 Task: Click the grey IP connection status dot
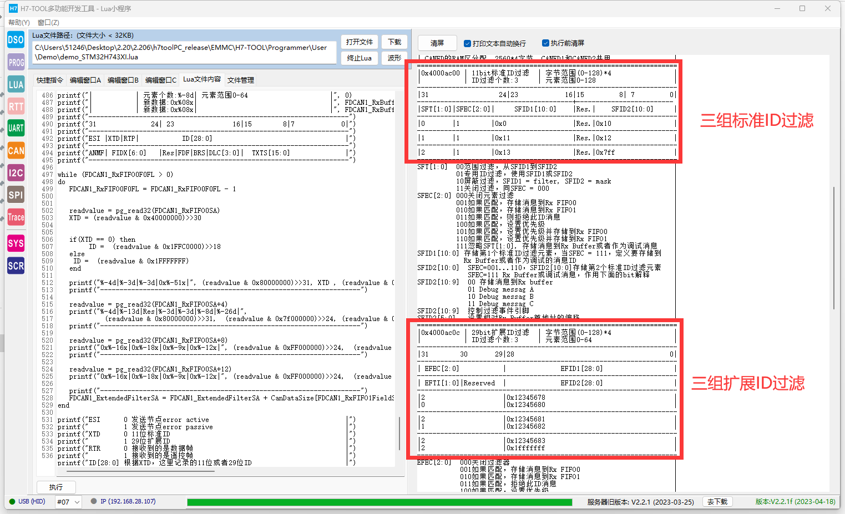(94, 501)
